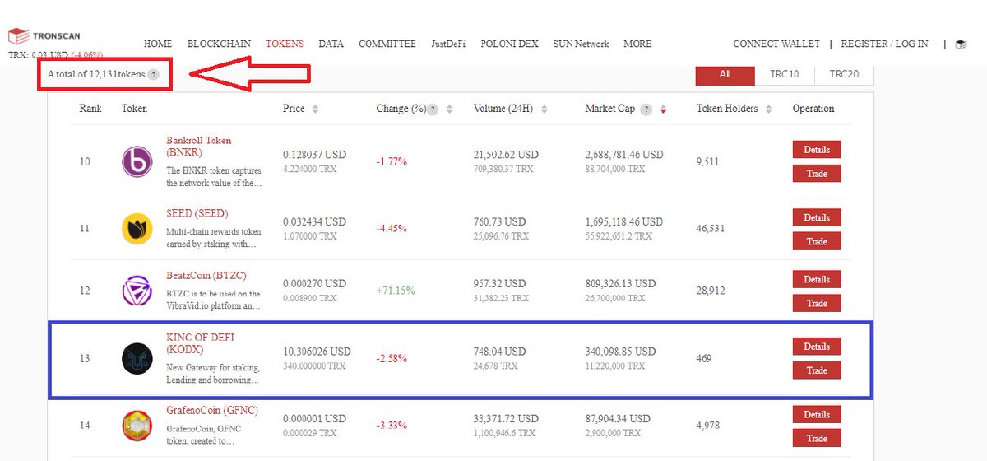Viewport: 987px width, 461px height.
Task: Open the BeatzCoin logo icon
Action: click(x=137, y=291)
